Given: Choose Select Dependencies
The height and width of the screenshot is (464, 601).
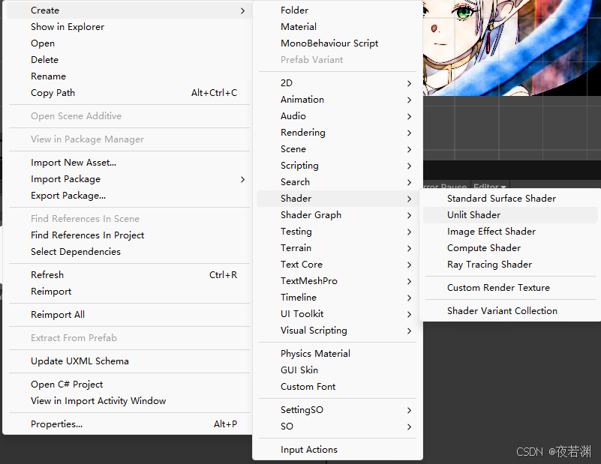Looking at the screenshot, I should tap(129, 252).
